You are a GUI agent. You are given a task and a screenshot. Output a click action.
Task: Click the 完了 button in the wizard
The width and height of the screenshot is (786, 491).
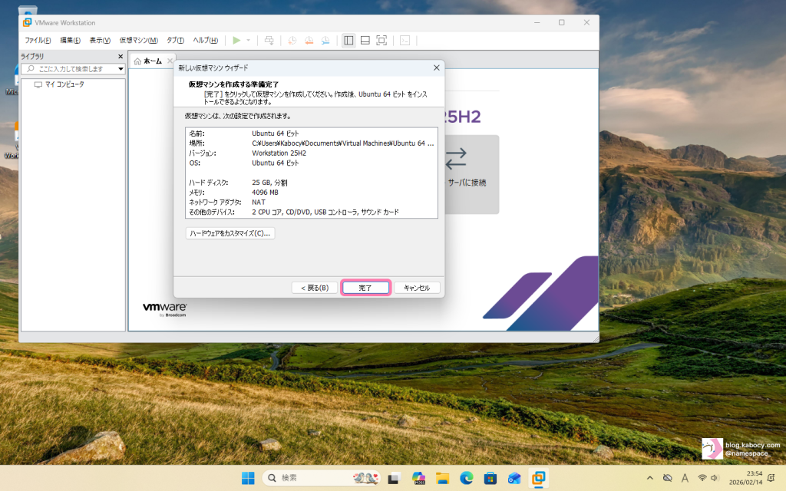365,288
